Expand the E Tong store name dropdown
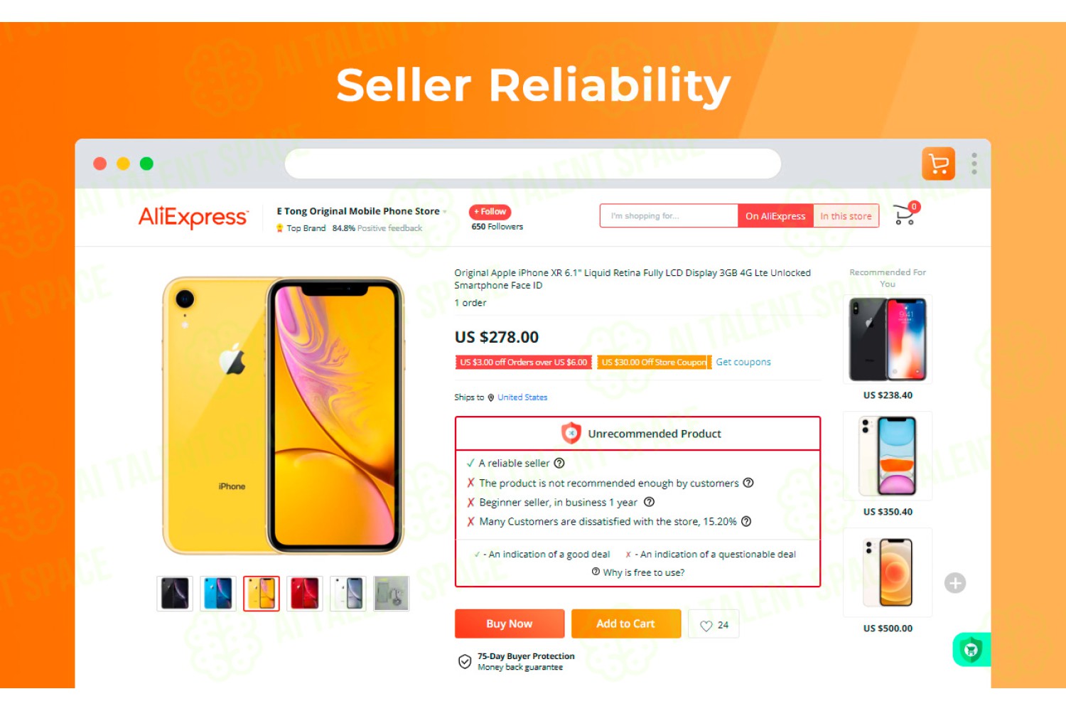This screenshot has width=1066, height=711. tap(445, 212)
